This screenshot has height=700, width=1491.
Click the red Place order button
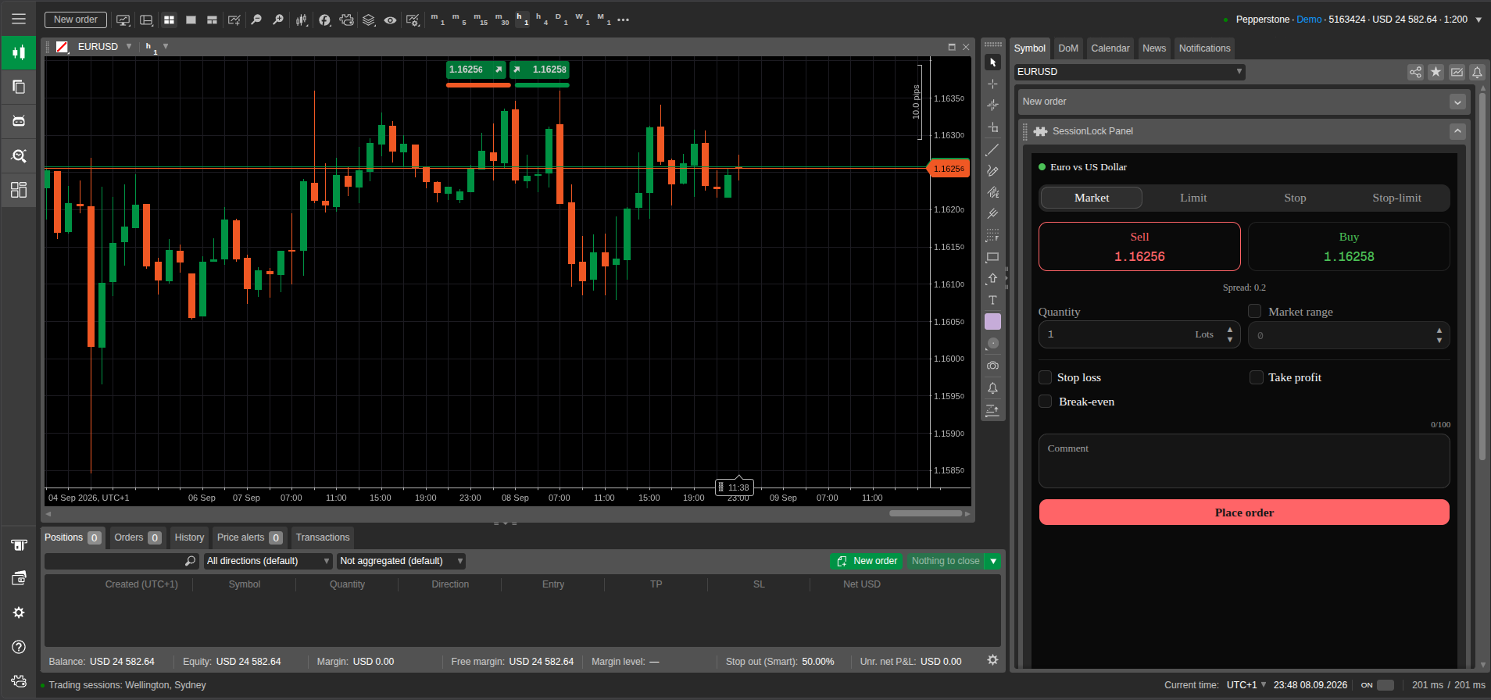[1244, 512]
